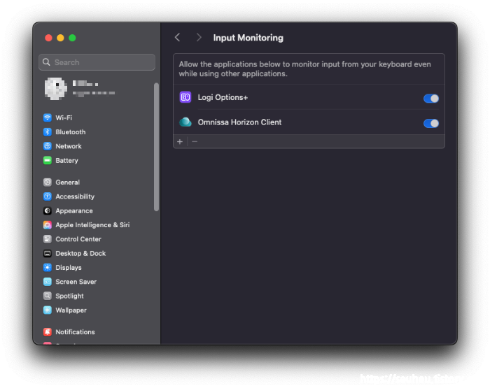The image size is (490, 388).
Task: Select the Logi Options+ row
Action: (309, 97)
